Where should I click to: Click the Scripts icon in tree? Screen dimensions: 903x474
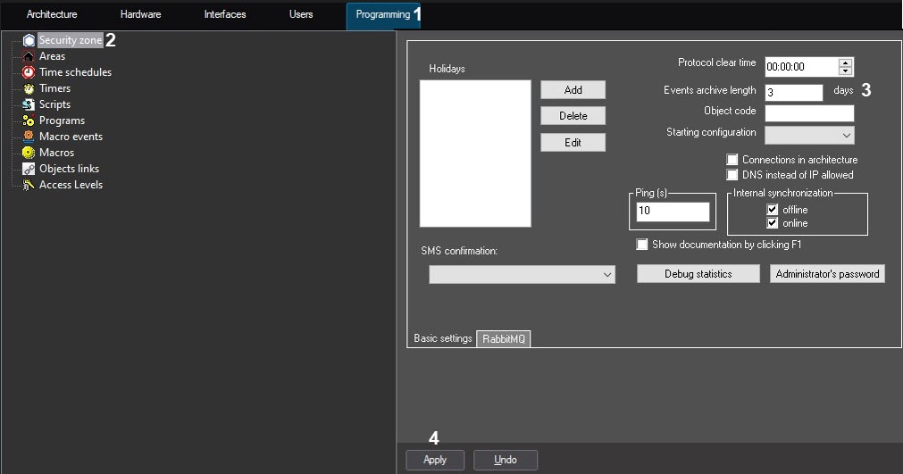point(29,104)
